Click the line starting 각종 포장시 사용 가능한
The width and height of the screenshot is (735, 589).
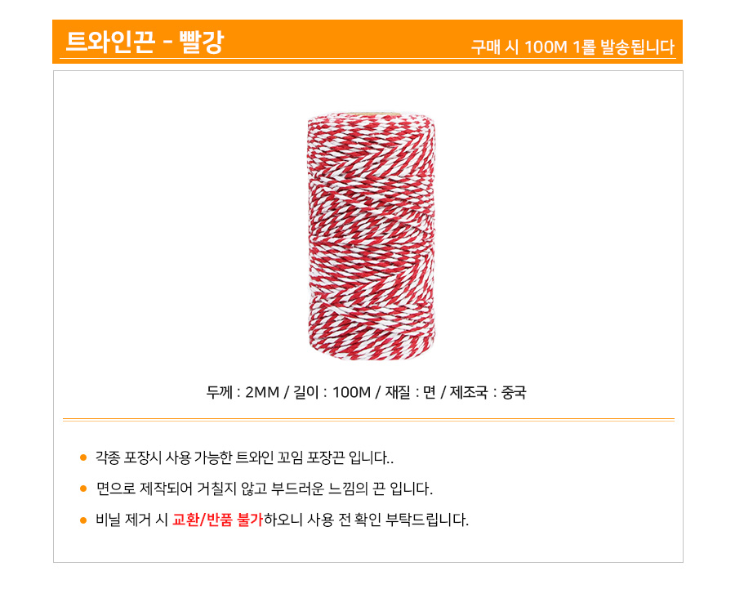pos(245,457)
